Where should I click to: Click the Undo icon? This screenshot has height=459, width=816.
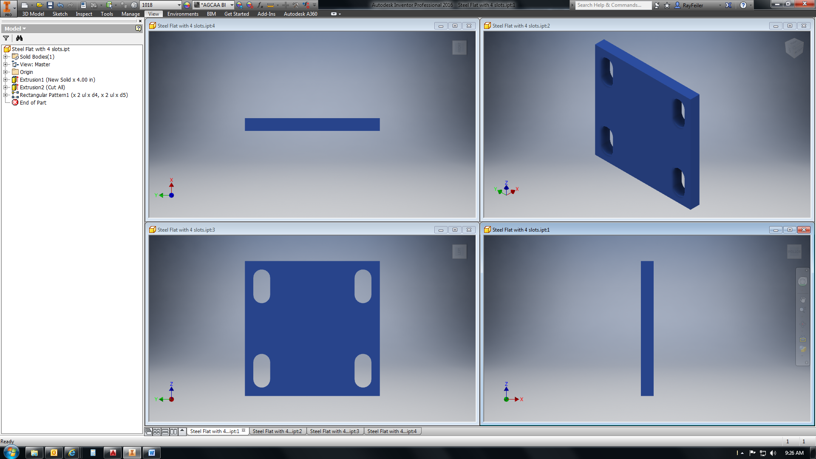click(x=59, y=5)
